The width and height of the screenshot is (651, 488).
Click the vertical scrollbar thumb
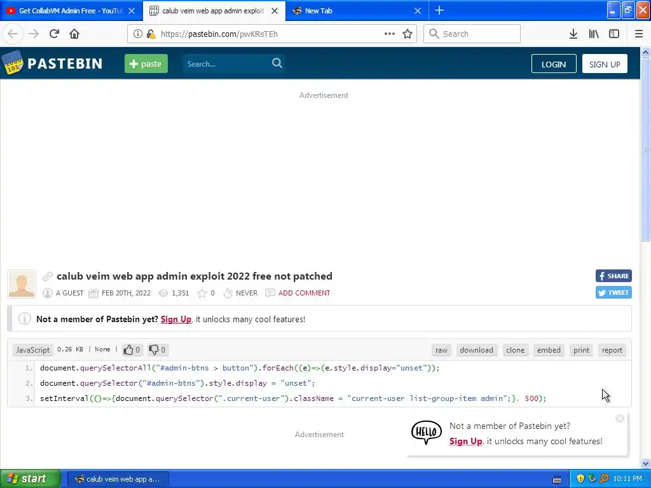click(646, 149)
